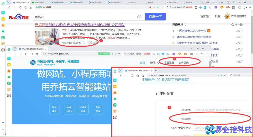Open the favorites star icon in Baidu window sidebar

pyautogui.click(x=3, y=19)
